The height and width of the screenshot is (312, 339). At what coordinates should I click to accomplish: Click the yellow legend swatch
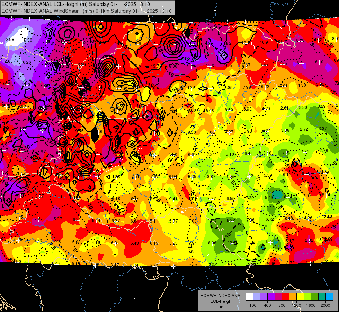point(300,297)
